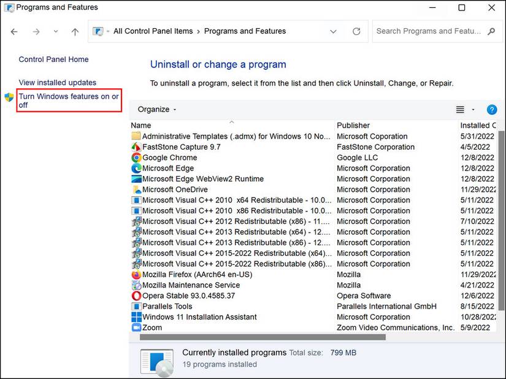Open the Organize dropdown menu

[x=155, y=109]
